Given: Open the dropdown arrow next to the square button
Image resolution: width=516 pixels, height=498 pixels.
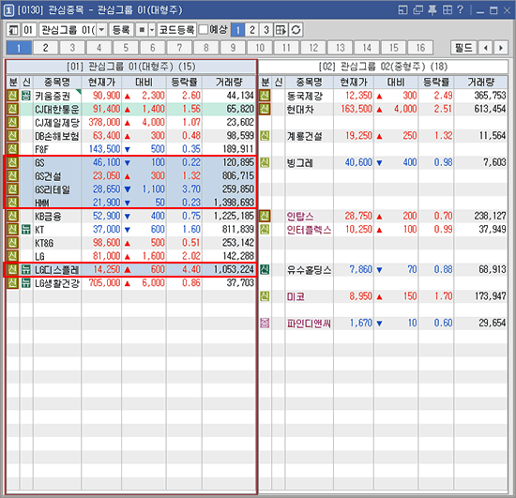Looking at the screenshot, I should click(x=152, y=30).
